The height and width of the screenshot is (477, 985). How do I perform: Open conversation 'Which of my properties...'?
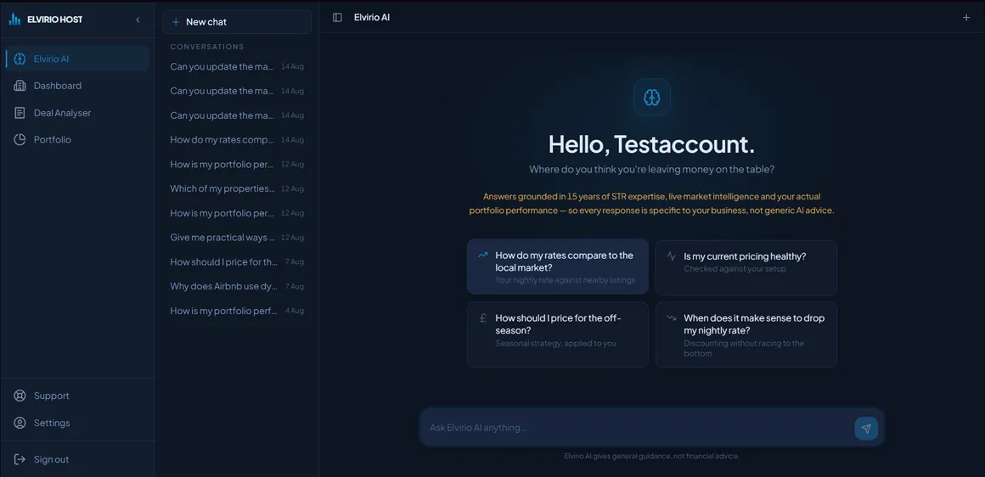pyautogui.click(x=237, y=188)
